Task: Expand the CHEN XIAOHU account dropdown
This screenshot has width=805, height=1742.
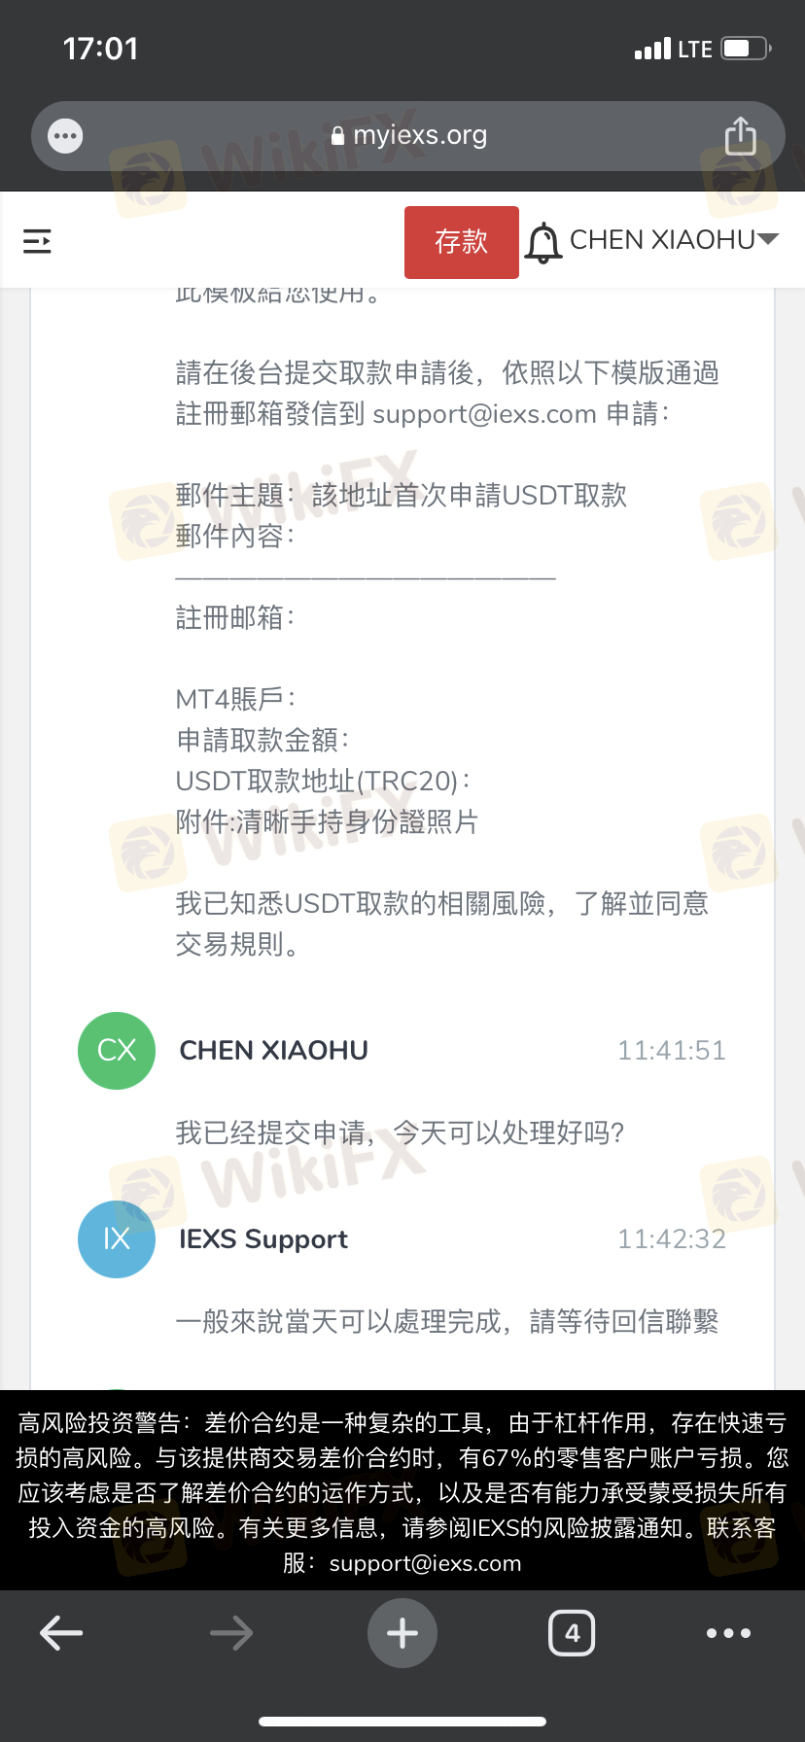Action: (674, 240)
